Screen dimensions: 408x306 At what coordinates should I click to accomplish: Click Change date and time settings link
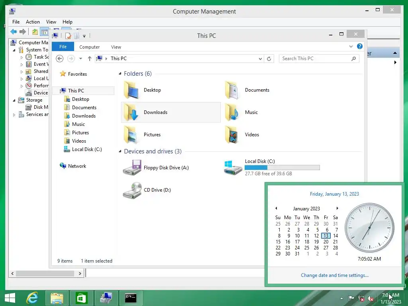tap(334, 275)
